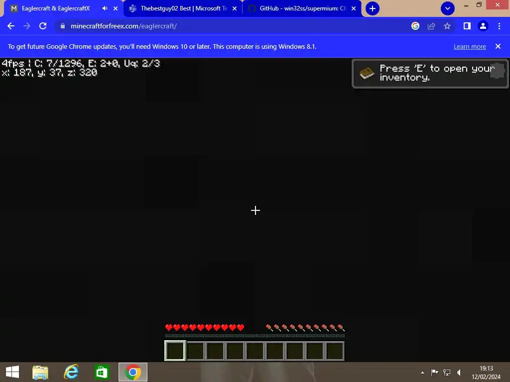Viewport: 510px width, 382px height.
Task: Restore down the Chrome window
Action: pyautogui.click(x=479, y=4)
